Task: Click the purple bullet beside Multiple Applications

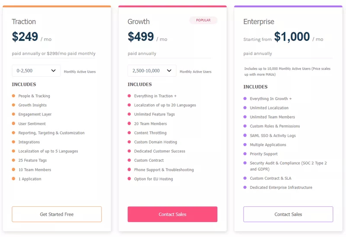Action: [x=245, y=144]
